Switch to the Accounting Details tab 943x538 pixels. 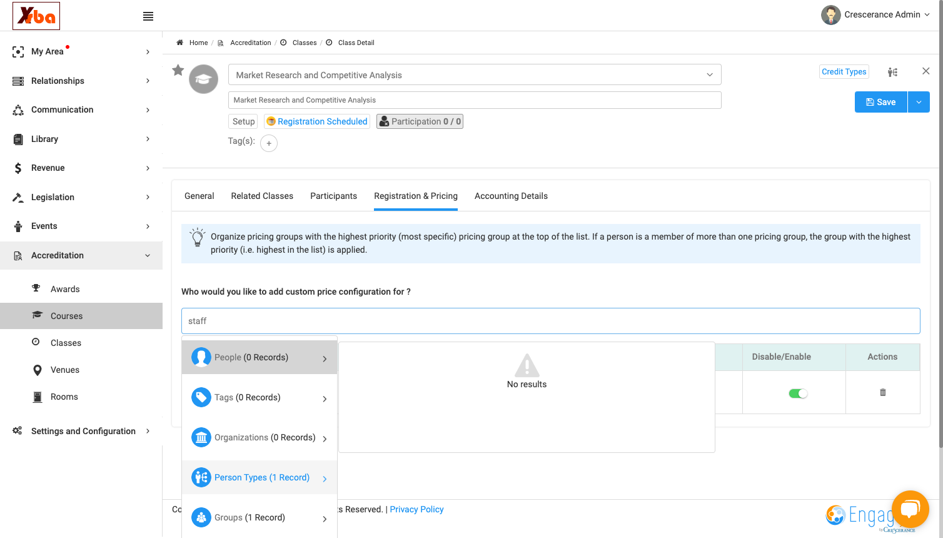pyautogui.click(x=511, y=196)
